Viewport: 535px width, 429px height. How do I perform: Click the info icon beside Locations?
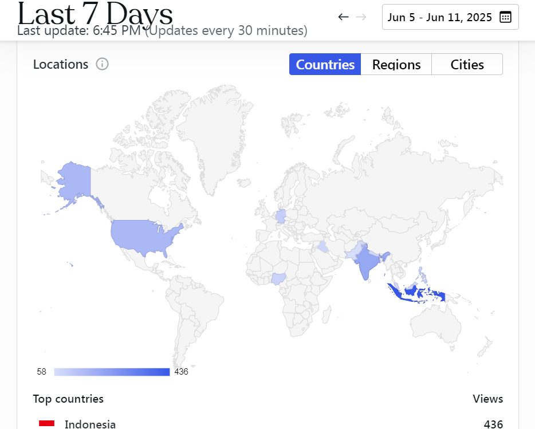(102, 64)
